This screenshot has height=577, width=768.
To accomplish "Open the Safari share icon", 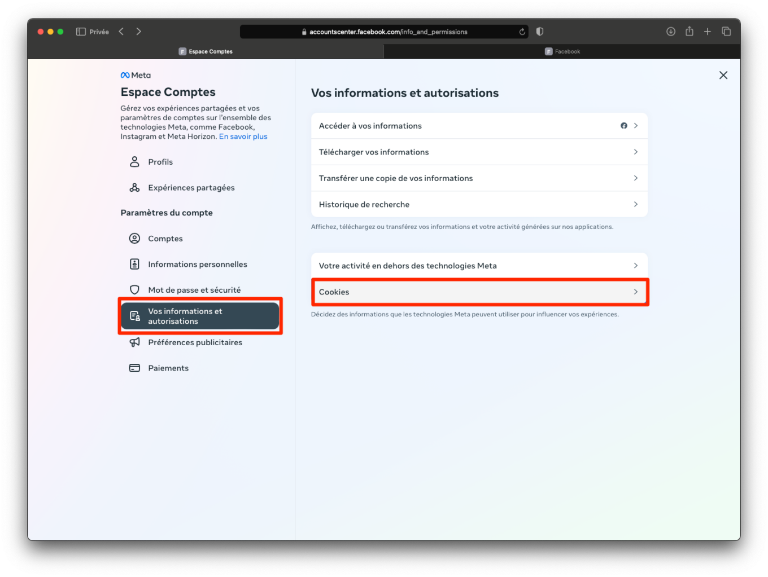I will pyautogui.click(x=690, y=31).
